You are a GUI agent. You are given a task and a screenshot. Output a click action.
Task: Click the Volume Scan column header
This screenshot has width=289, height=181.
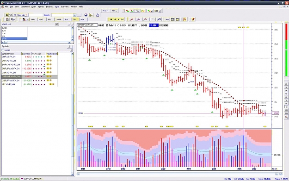(x=52, y=54)
